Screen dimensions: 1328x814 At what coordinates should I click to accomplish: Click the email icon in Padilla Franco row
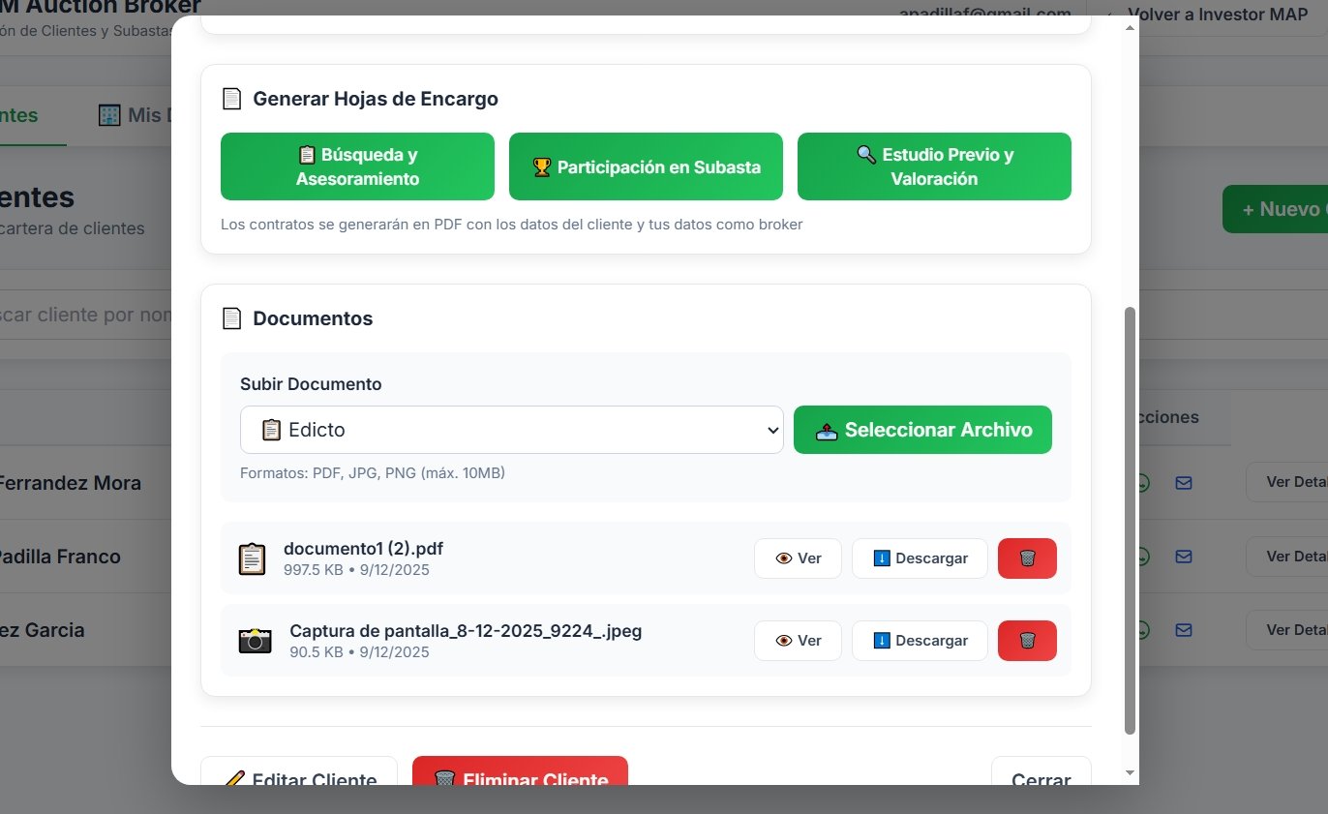click(x=1183, y=557)
